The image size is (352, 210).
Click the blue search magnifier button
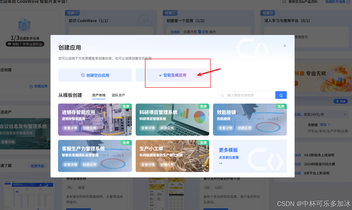[x=281, y=95]
